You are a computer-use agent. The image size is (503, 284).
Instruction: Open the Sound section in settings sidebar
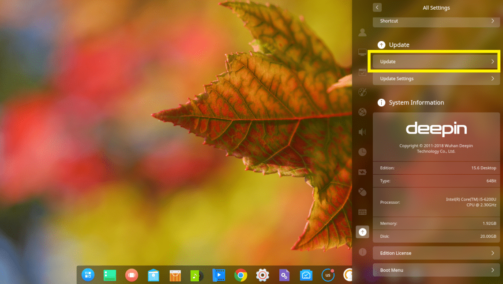pos(363,132)
